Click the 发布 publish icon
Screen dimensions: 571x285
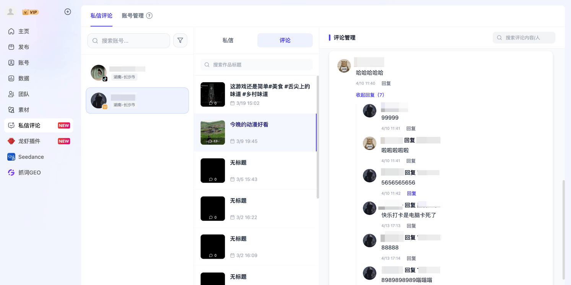click(x=11, y=47)
